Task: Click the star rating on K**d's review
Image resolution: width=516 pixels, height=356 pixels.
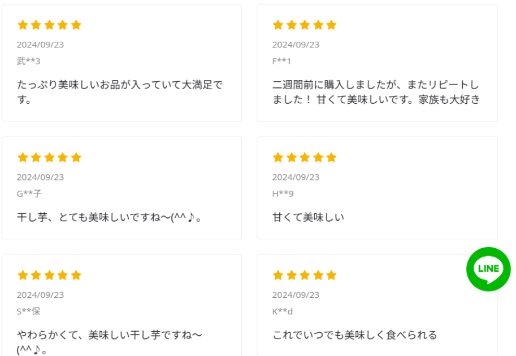Action: (x=305, y=275)
